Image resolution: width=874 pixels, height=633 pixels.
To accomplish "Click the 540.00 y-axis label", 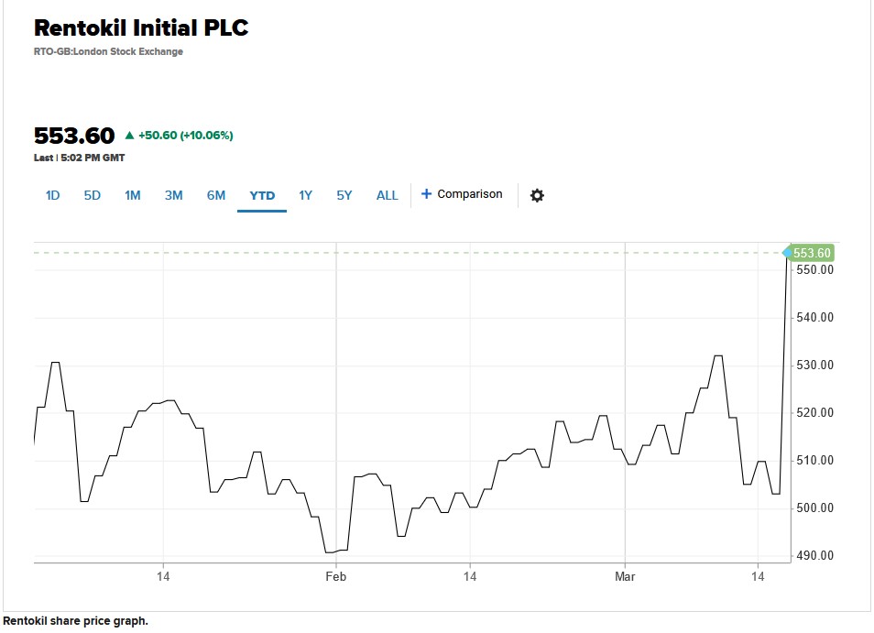I will pos(815,318).
